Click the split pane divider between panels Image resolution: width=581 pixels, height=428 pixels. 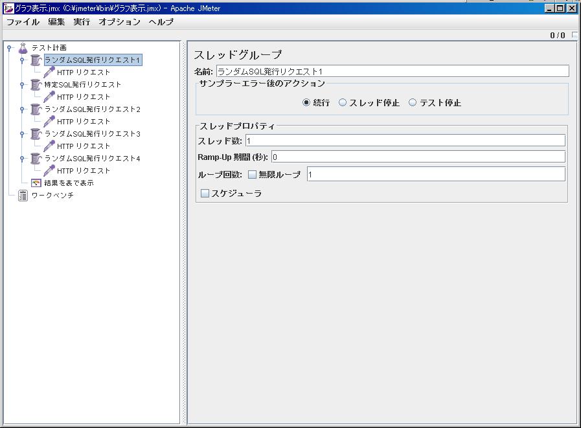point(184,232)
